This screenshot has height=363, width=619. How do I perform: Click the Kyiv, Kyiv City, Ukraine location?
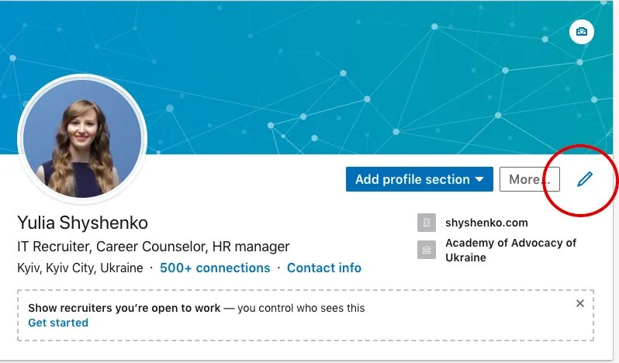point(80,268)
